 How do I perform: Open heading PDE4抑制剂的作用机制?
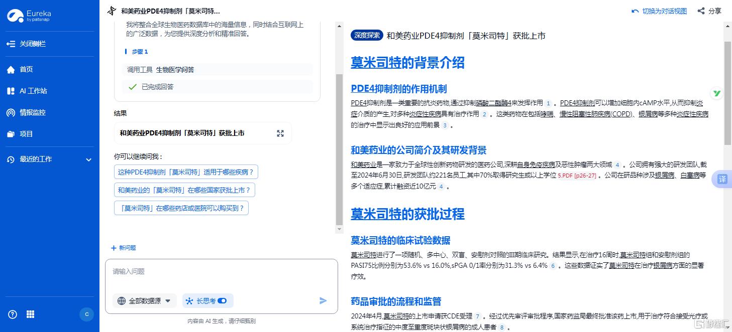tap(399, 89)
